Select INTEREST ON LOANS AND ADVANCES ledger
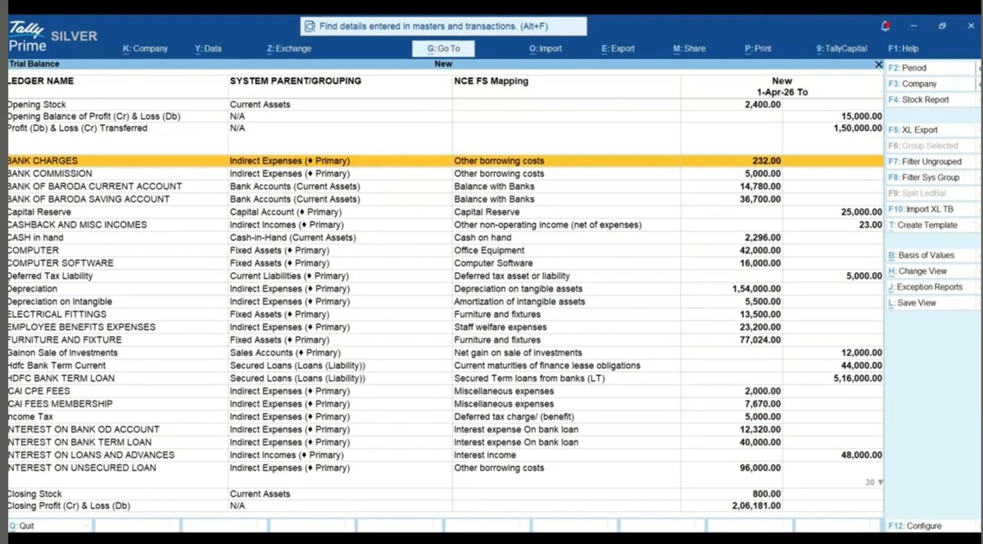Viewport: 983px width, 544px height. (x=90, y=455)
